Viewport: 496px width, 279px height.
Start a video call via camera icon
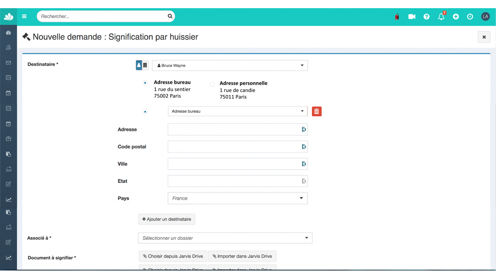point(412,17)
